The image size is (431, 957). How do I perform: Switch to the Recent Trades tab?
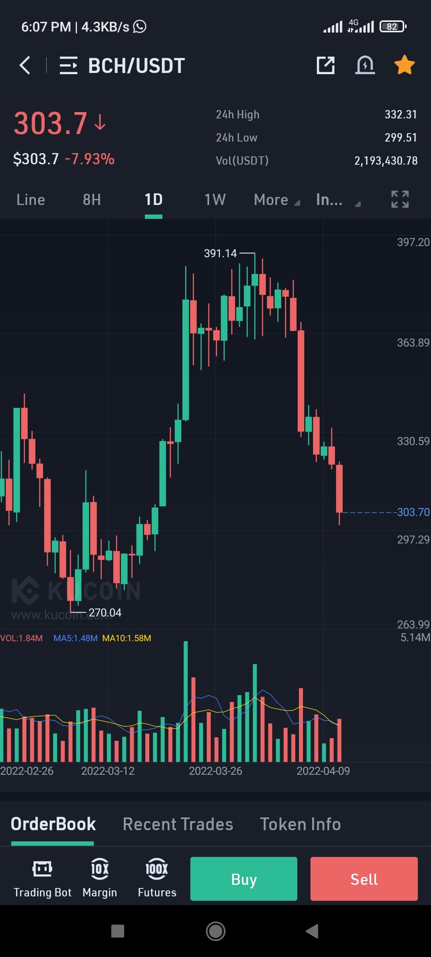pos(178,824)
